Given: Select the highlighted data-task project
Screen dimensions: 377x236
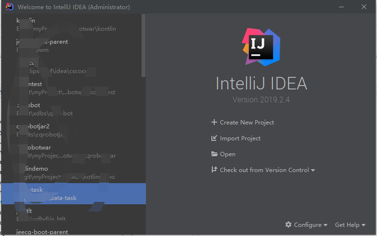Looking at the screenshot, I should (x=73, y=194).
